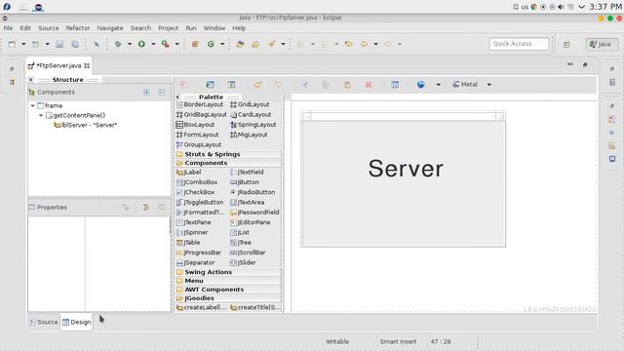
Task: Open the dropdown arrow next to Run button
Action: click(153, 44)
